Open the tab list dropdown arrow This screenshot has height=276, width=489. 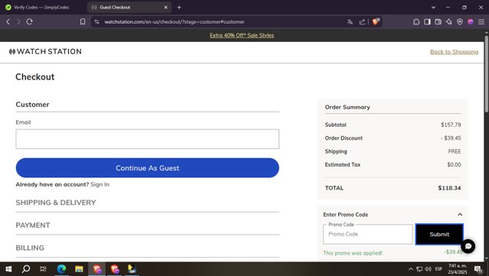coord(433,7)
